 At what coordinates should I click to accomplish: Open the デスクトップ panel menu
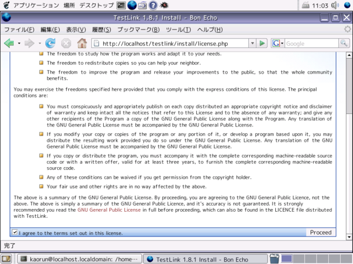[x=97, y=5]
